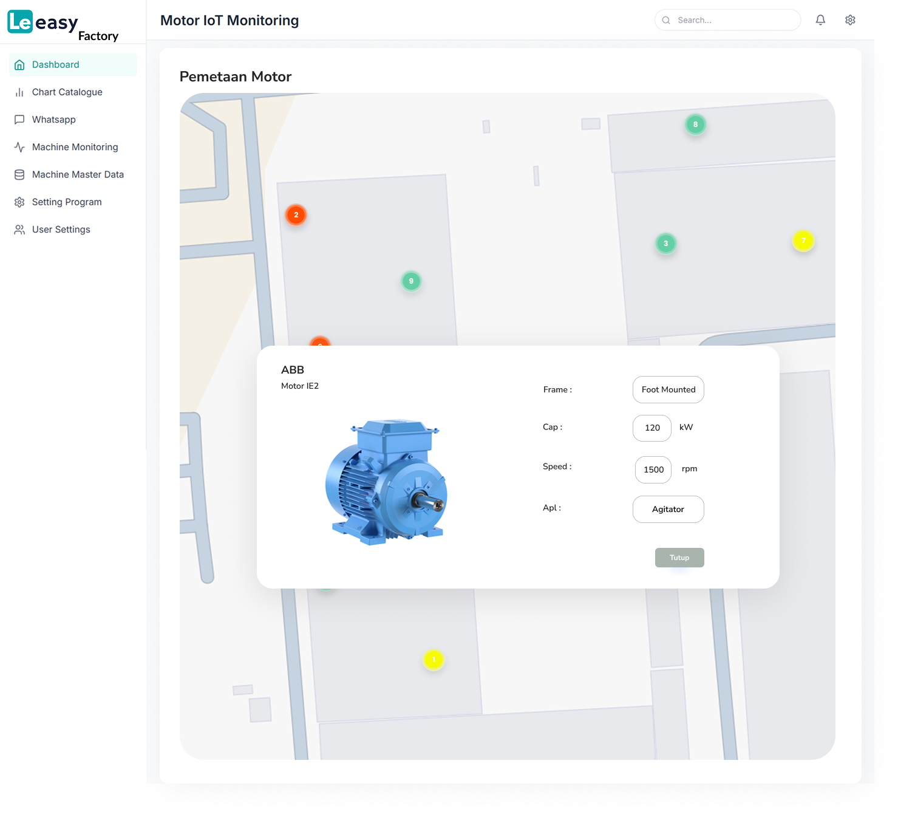Select green motor marker 8 on map
Screen dimensions: 898x820
695,125
